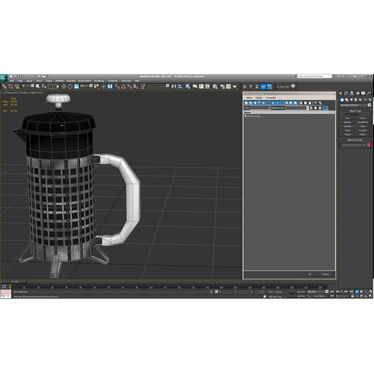The width and height of the screenshot is (374, 374).
Task: Toggle the 3D Snaps button
Action: click(x=117, y=86)
